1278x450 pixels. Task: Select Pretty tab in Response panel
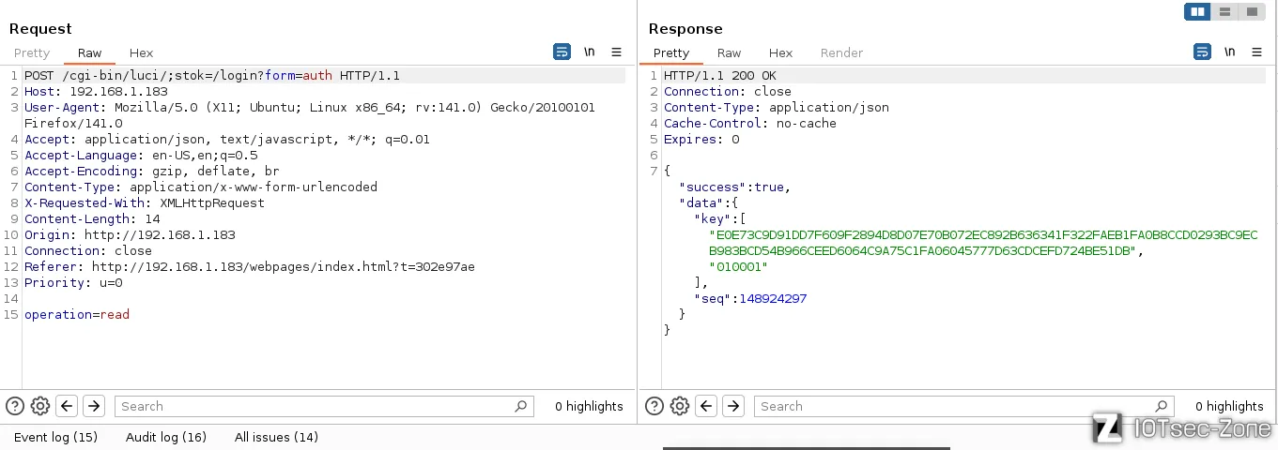pos(671,52)
